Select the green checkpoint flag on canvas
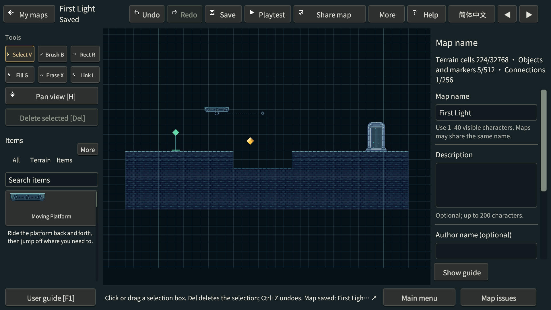The height and width of the screenshot is (310, 551). point(176,140)
